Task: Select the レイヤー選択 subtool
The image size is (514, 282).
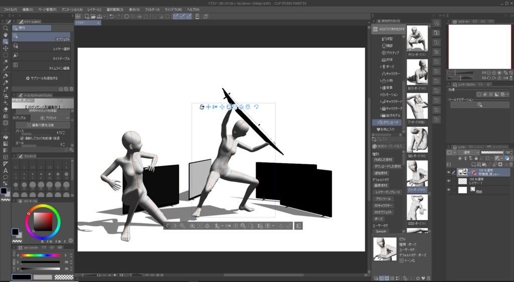Action: pos(41,48)
